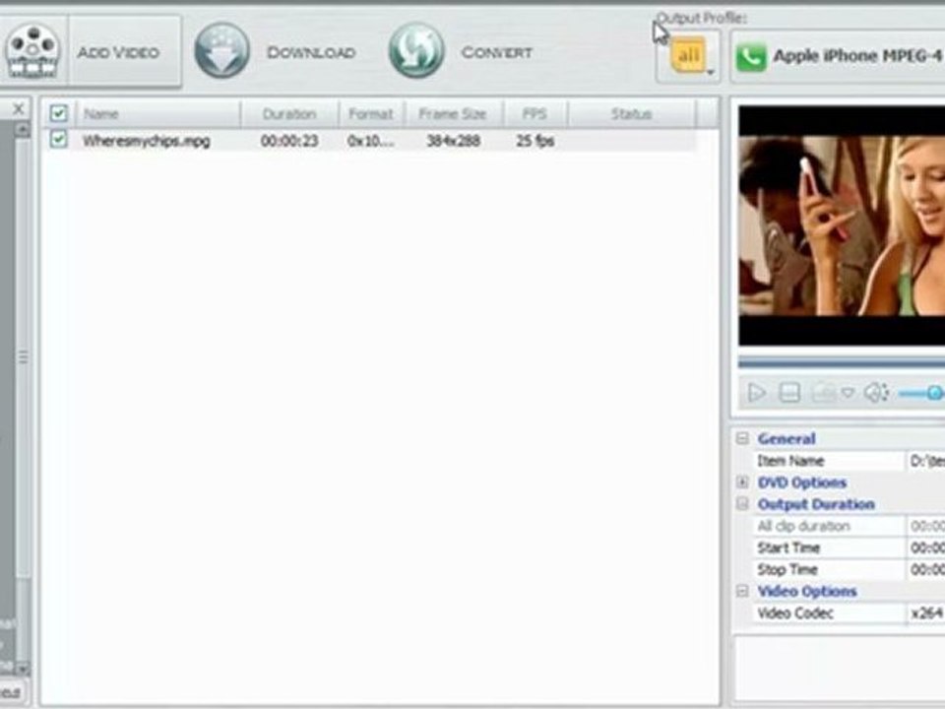Click the snapshot camera icon
Viewport: 945px width, 709px height.
[x=823, y=393]
